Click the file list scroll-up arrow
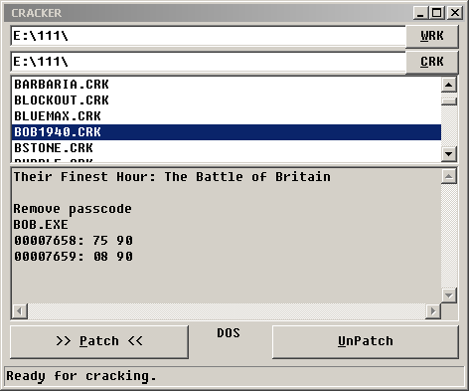Image resolution: width=469 pixels, height=391 pixels. (x=449, y=85)
